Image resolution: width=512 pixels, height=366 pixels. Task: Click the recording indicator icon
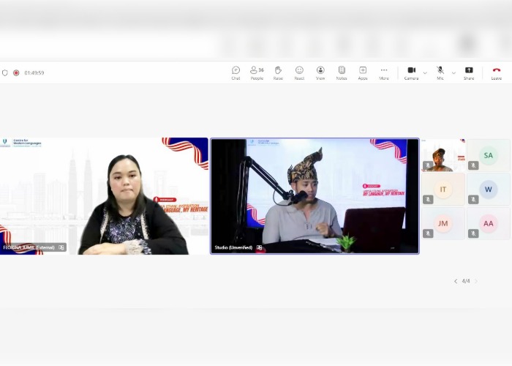[x=16, y=73]
